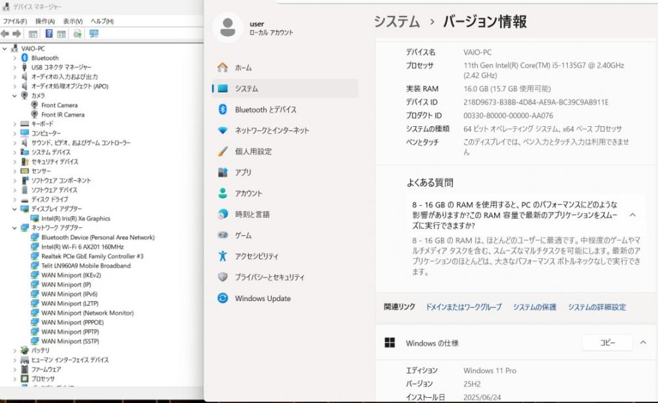
Task: Click システム in the breadcrumb header
Action: point(397,22)
